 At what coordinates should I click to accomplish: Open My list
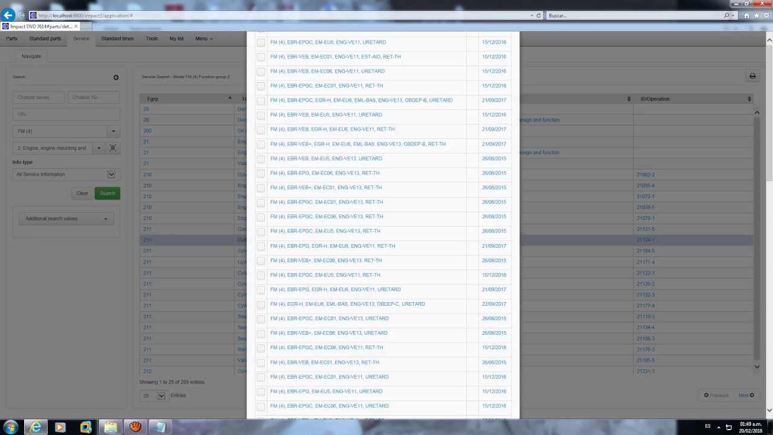pos(176,39)
